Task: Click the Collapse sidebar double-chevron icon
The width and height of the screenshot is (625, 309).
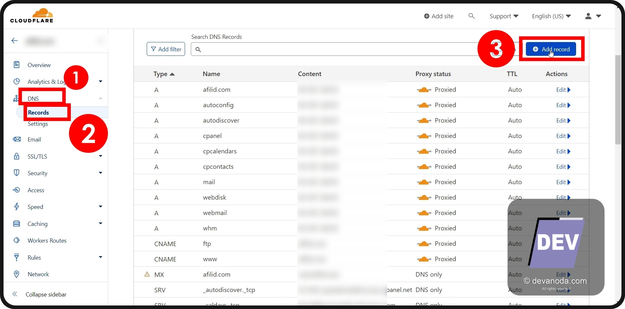Action: [15, 294]
